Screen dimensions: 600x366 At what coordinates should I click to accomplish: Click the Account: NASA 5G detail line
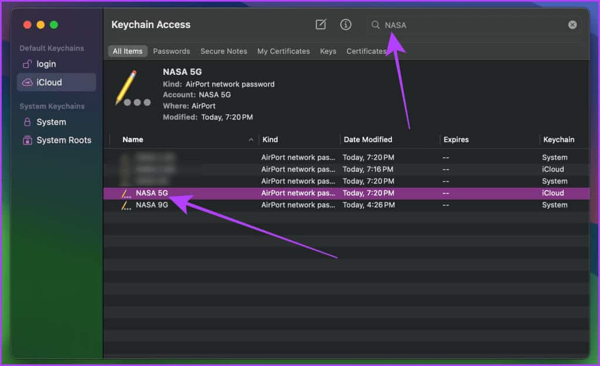coord(197,95)
